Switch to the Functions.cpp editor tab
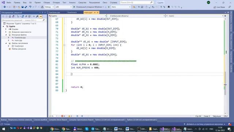 point(54,12)
